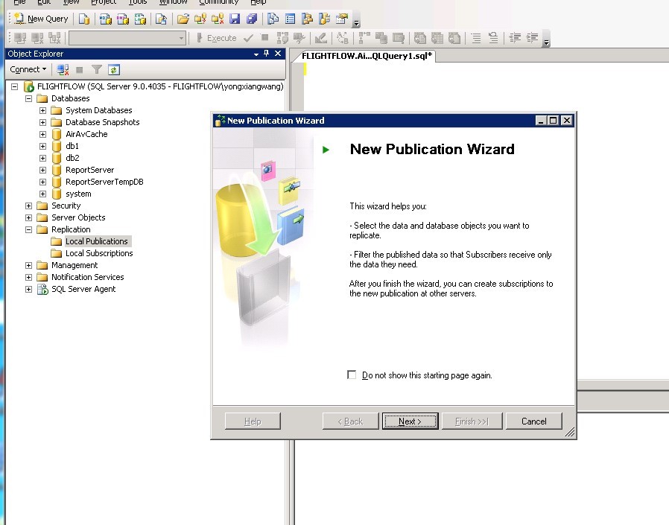Select the Execute query icon
The image size is (669, 525).
pos(219,38)
